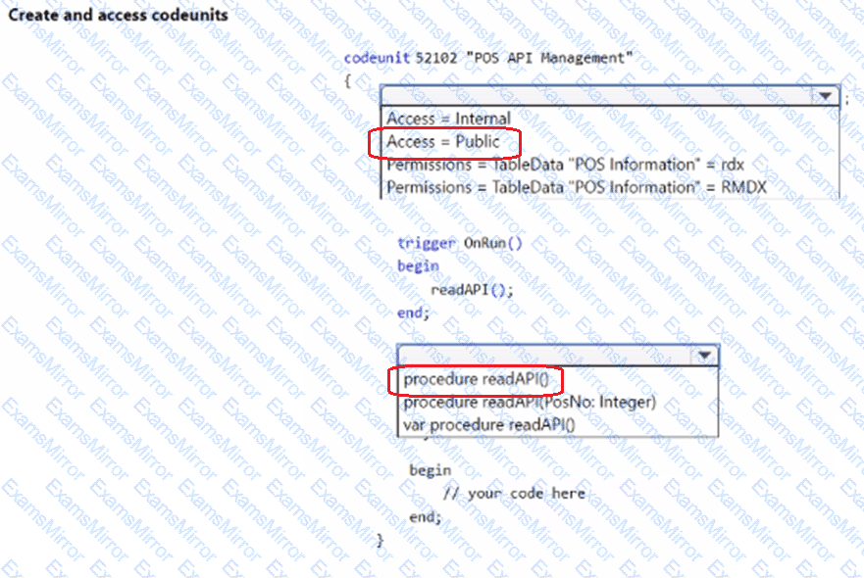Screen dimensions: 864x578
Task: Click the codeunit 52102 'POS API Management' line
Action: (488, 59)
